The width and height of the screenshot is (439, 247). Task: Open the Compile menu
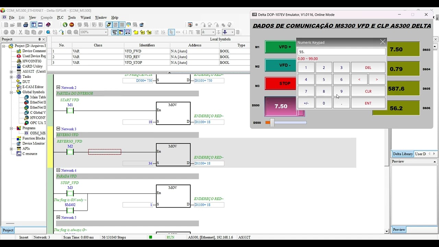click(x=47, y=17)
